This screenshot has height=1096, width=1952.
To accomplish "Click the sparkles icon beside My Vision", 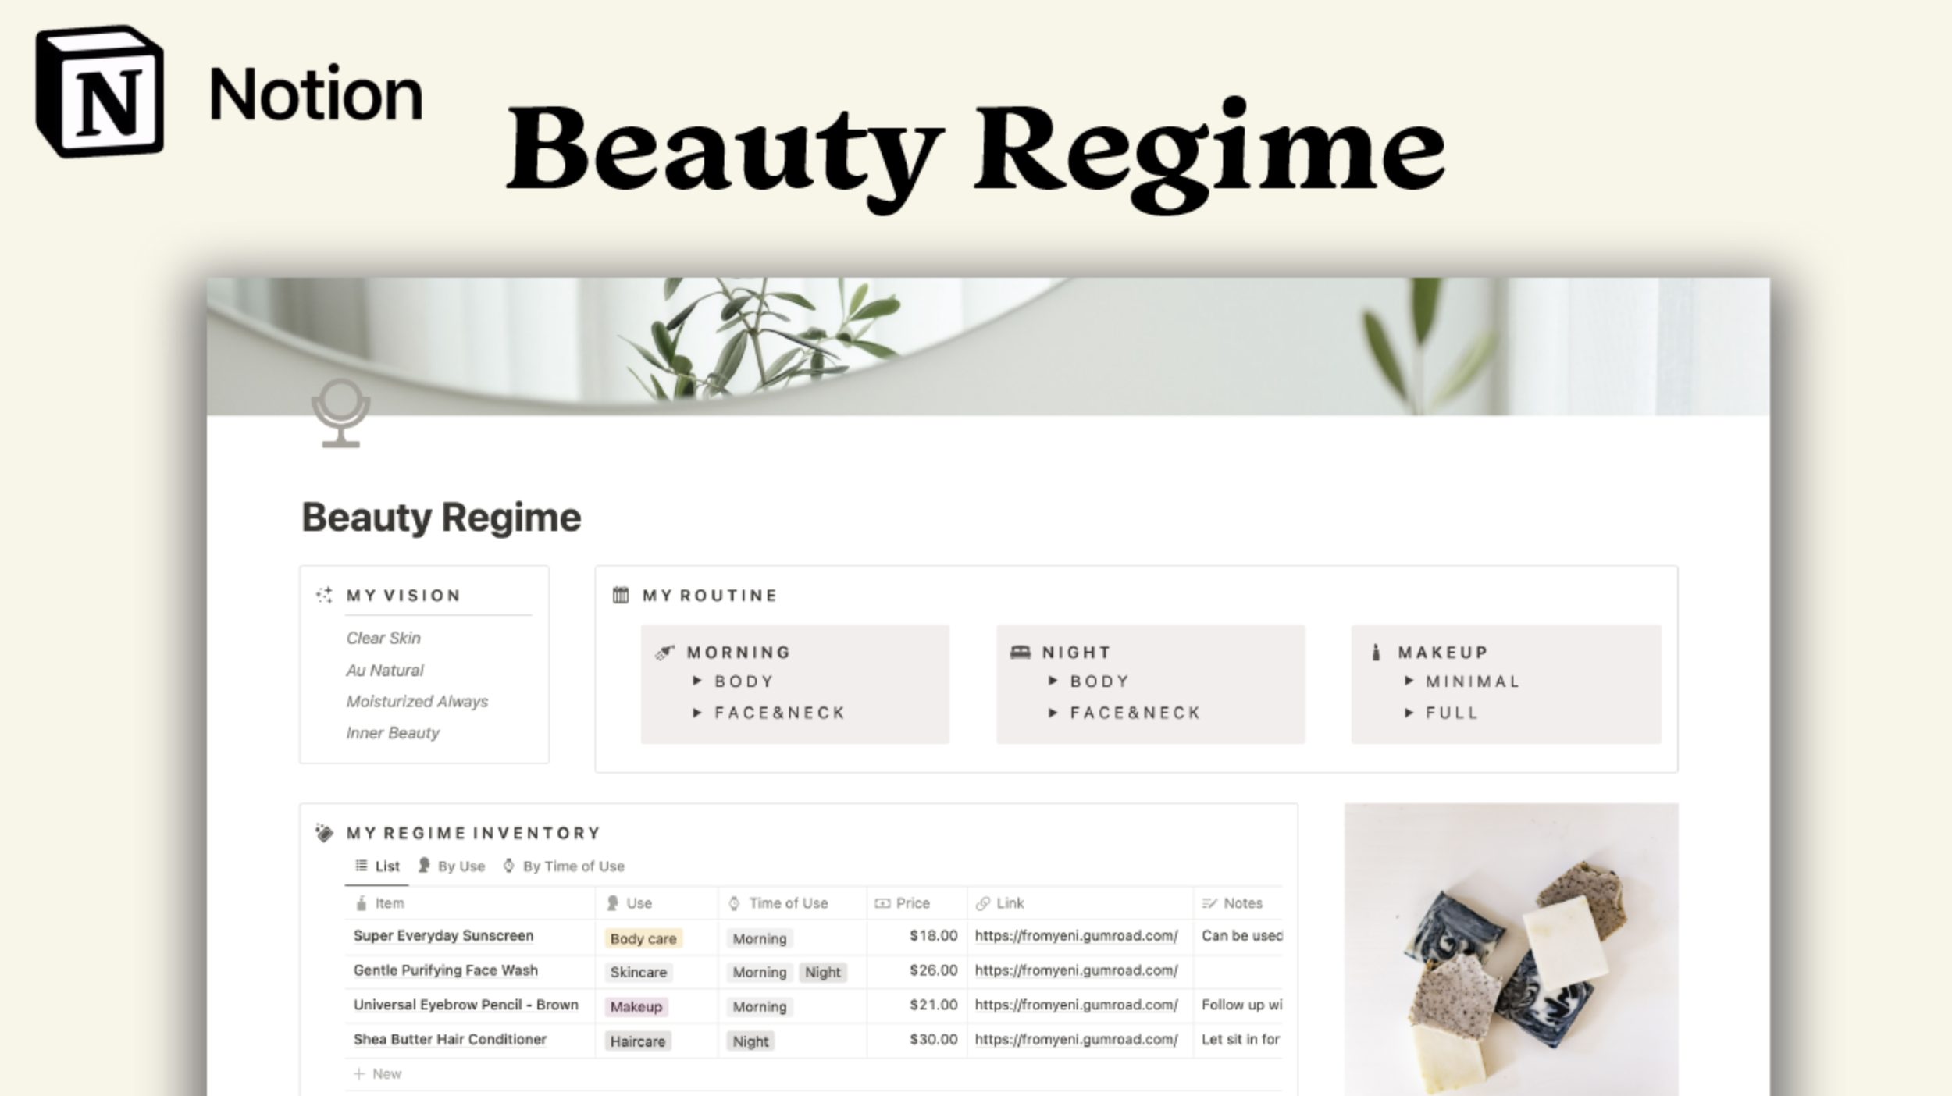I will (324, 595).
